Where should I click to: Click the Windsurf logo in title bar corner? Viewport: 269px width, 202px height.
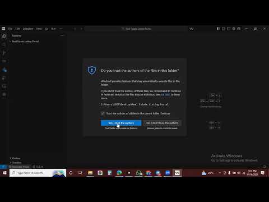tap(3, 29)
